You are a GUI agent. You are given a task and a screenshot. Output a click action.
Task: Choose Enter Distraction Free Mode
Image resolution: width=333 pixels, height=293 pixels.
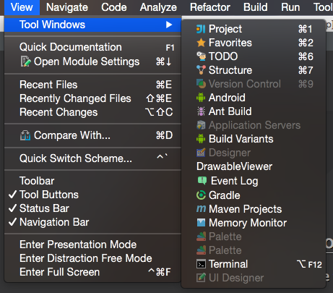[x=92, y=258]
